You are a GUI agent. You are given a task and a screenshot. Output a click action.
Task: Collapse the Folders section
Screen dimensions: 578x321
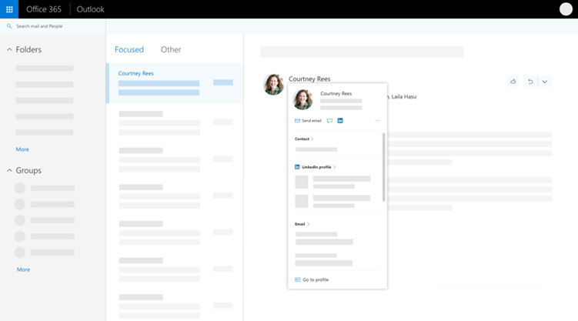click(10, 50)
